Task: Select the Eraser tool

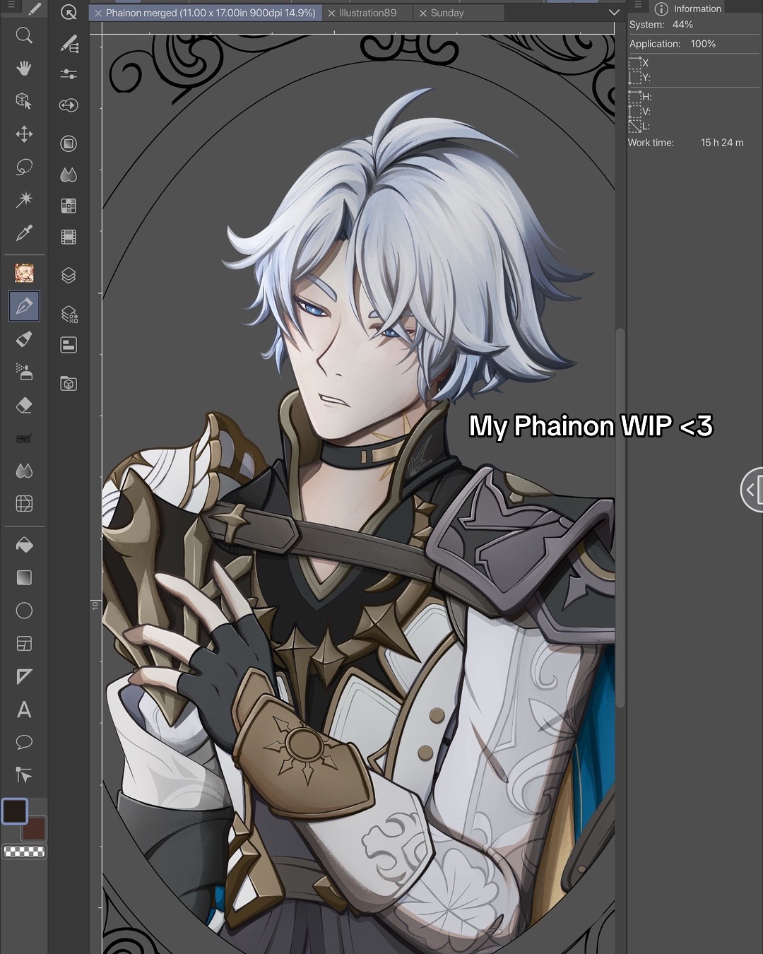Action: pyautogui.click(x=24, y=405)
